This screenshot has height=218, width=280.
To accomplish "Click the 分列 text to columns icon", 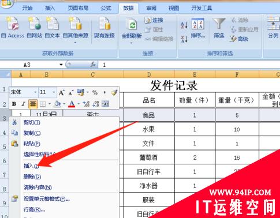I will [273, 27].
